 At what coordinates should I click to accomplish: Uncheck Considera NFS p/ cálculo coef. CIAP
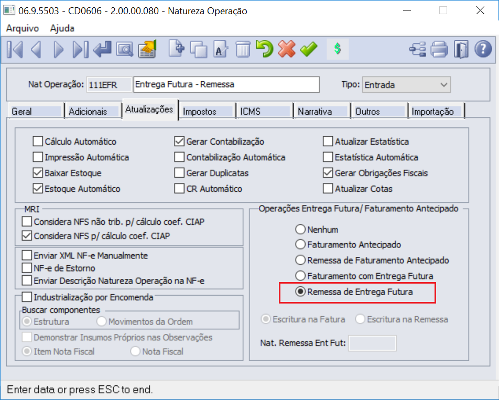(27, 236)
